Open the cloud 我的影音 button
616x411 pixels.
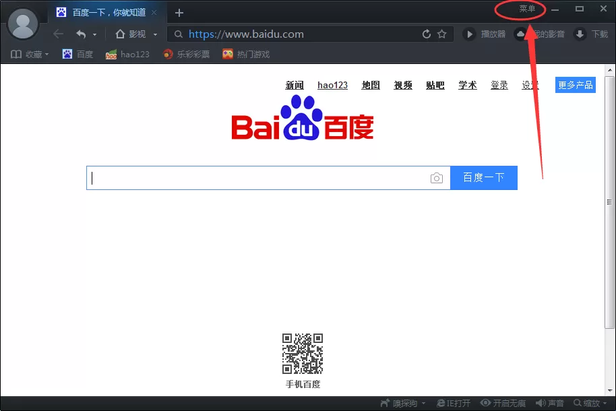(540, 34)
